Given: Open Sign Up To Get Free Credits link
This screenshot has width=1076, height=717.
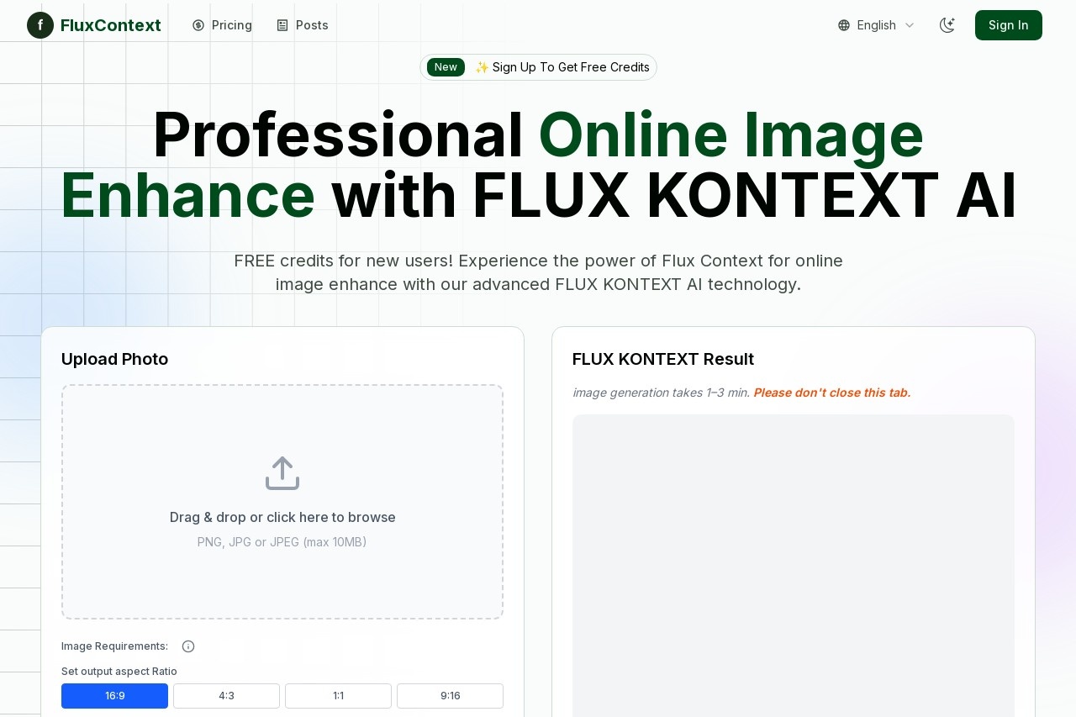Looking at the screenshot, I should 562,67.
